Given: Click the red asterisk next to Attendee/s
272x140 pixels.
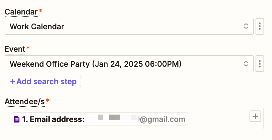Looking at the screenshot, I should coord(47,100).
